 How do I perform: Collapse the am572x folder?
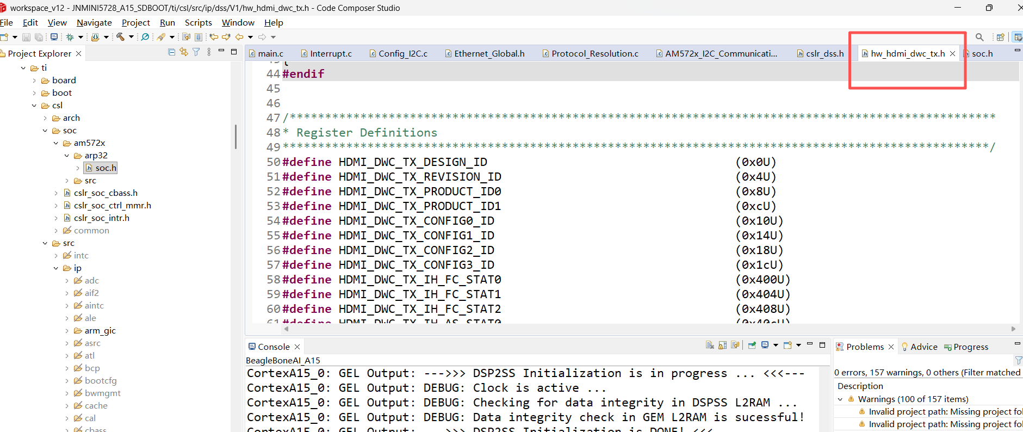point(56,143)
